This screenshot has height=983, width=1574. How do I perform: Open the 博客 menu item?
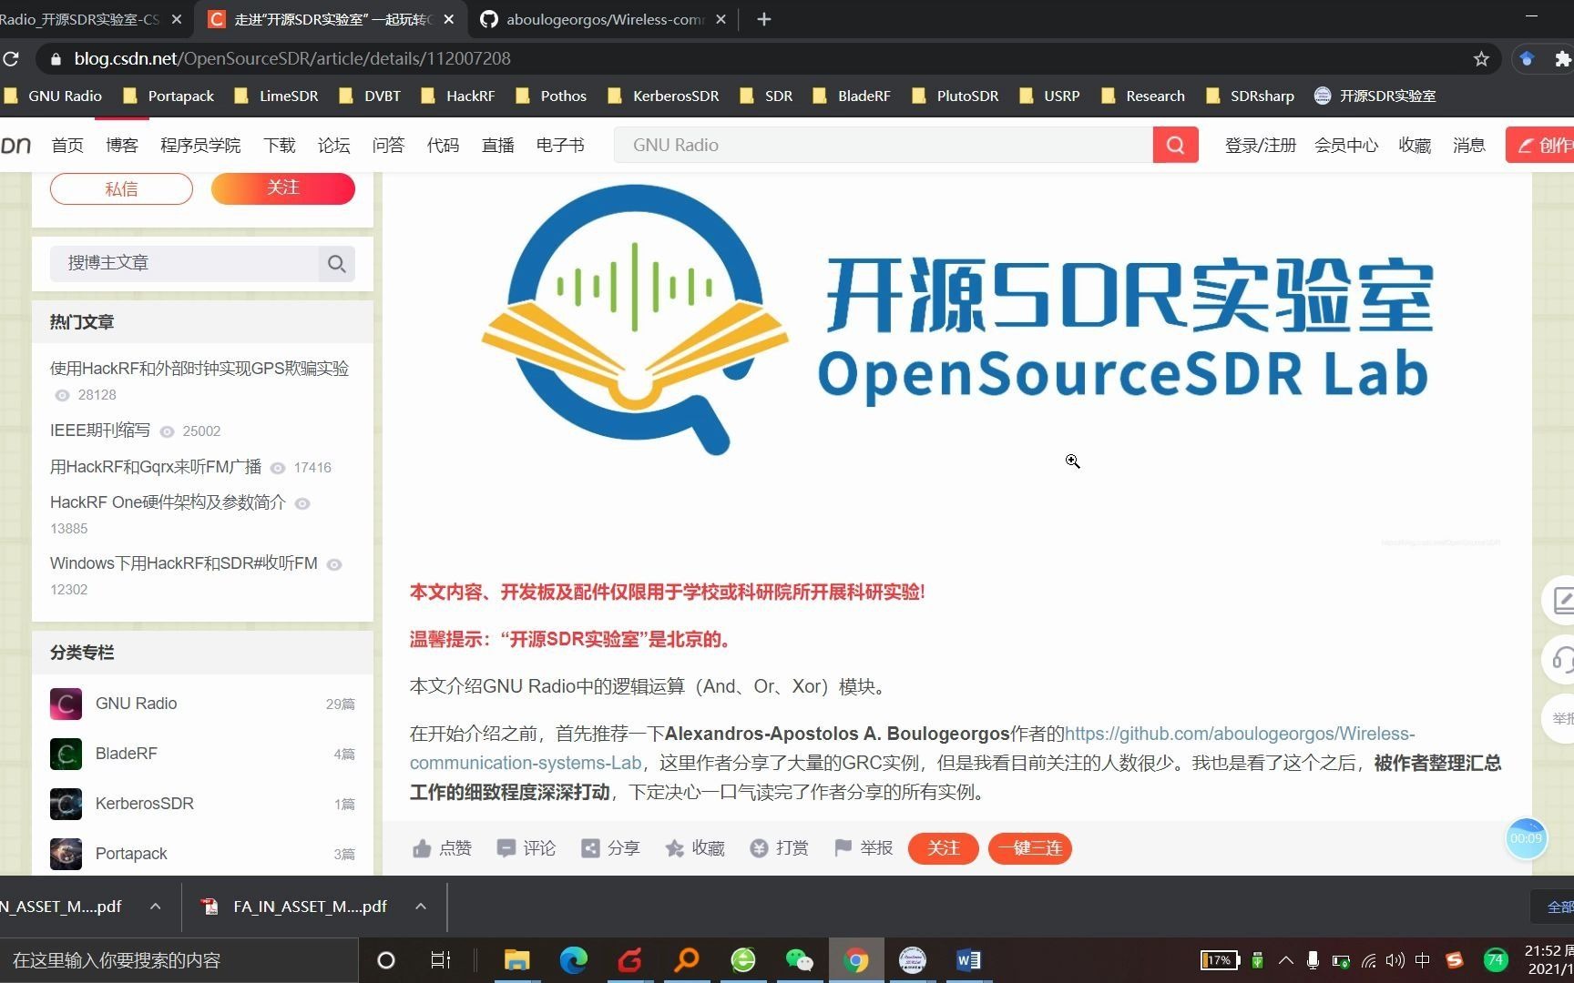pos(122,145)
